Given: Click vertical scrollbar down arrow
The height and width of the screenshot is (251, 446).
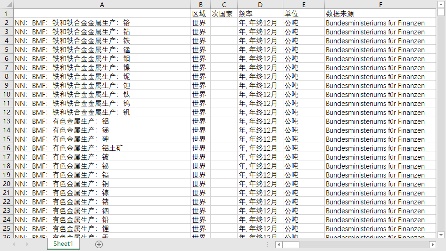Looking at the screenshot, I should (x=441, y=235).
